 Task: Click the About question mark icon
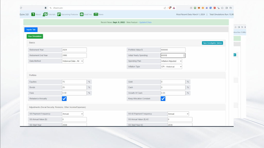33,14
